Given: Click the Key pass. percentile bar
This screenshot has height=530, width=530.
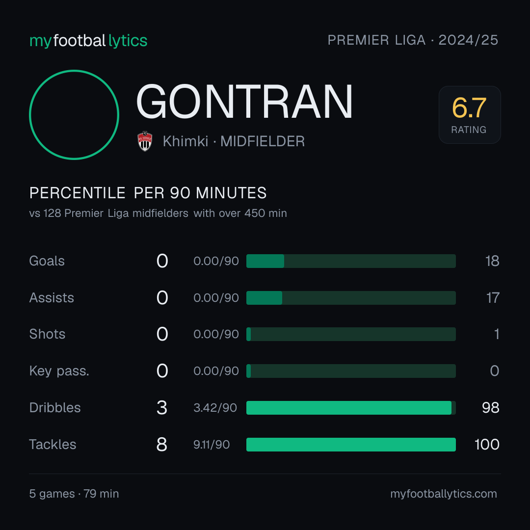Looking at the screenshot, I should click(351, 371).
